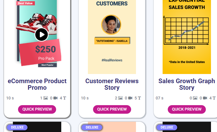Click text count icon on eCommerce Product Promo
Screen dimensions: 217x132
coord(65,98)
